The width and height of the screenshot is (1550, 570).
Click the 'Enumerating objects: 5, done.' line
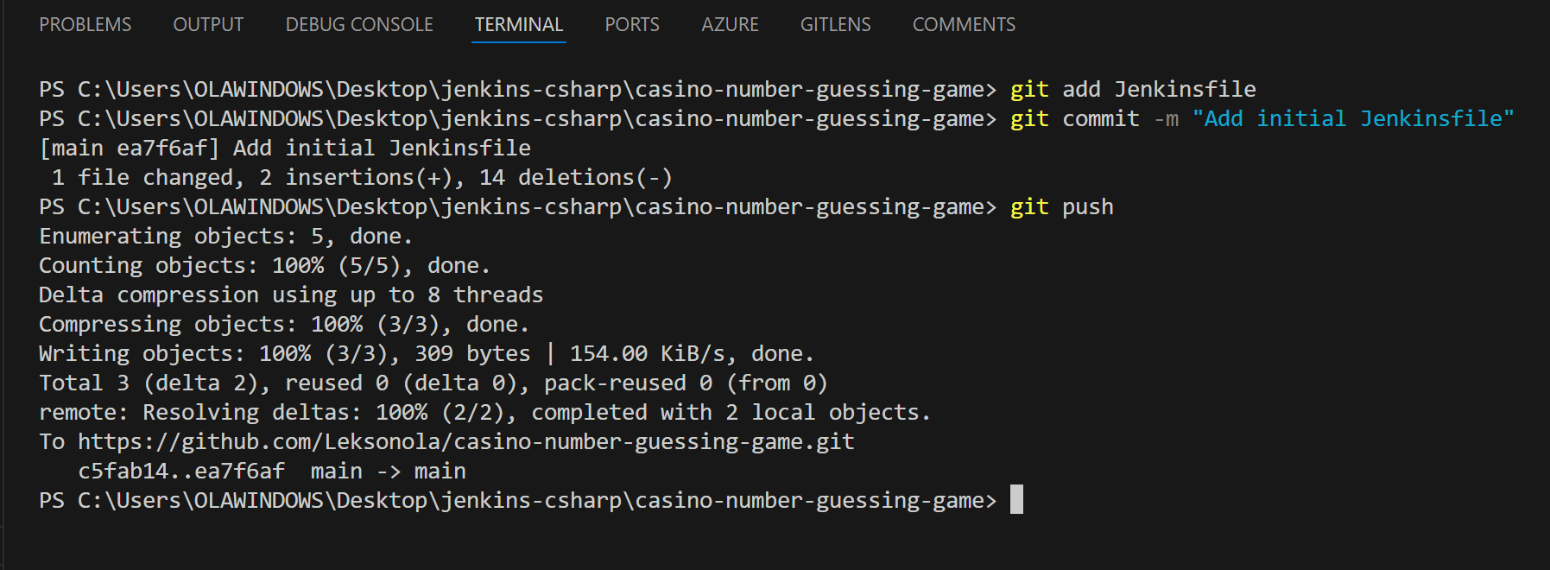tap(226, 237)
